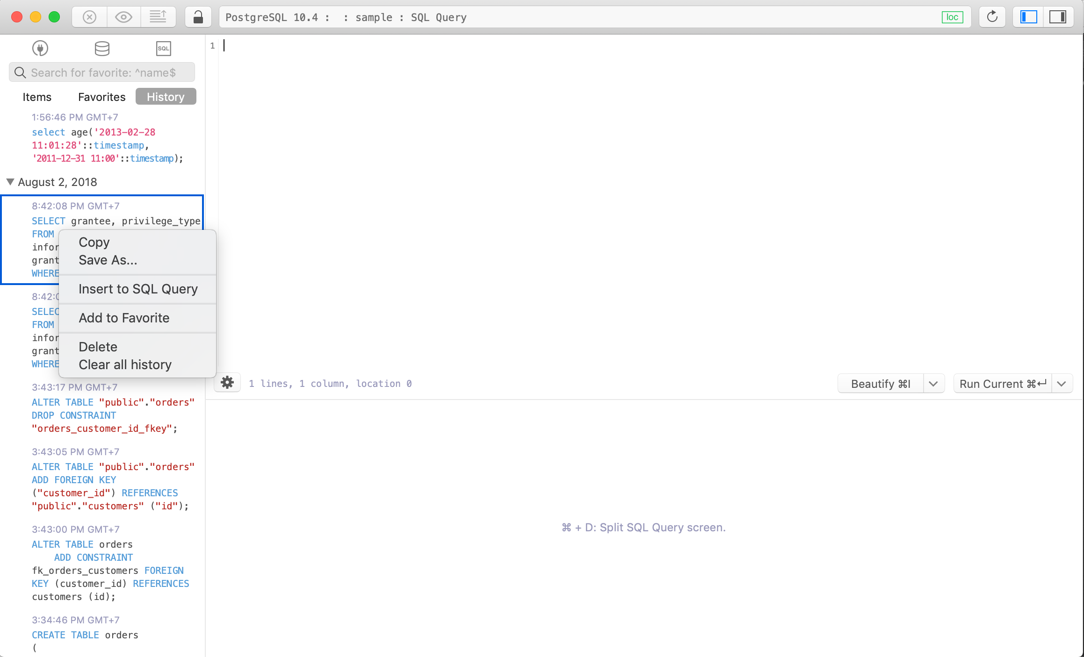The height and width of the screenshot is (657, 1084).
Task: Toggle the right sidebar panel button
Action: (1058, 17)
